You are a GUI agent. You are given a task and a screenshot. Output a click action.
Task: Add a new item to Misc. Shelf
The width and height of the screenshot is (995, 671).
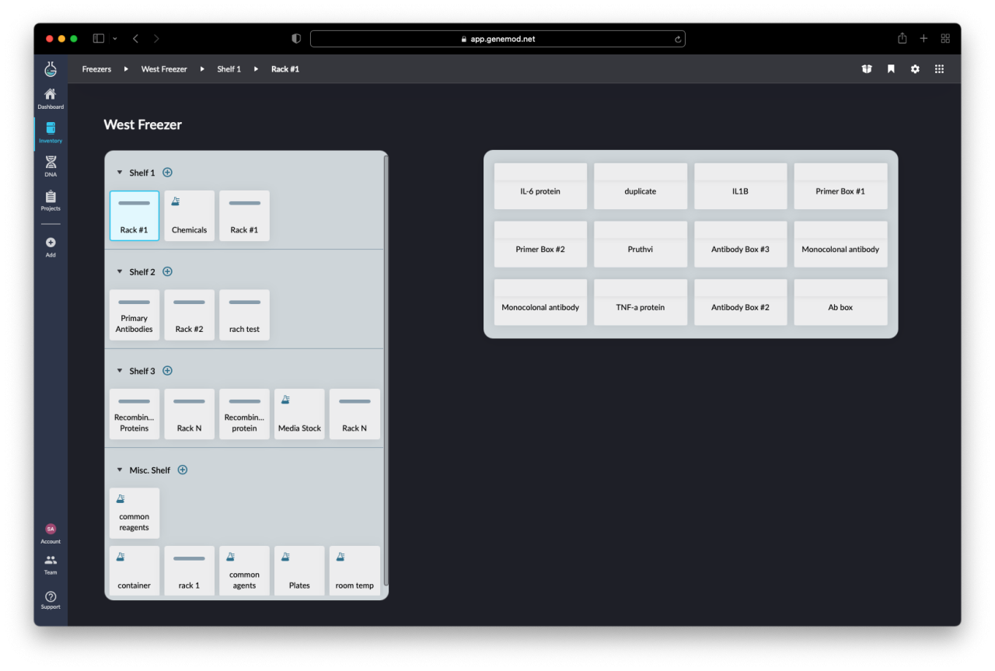(x=183, y=470)
